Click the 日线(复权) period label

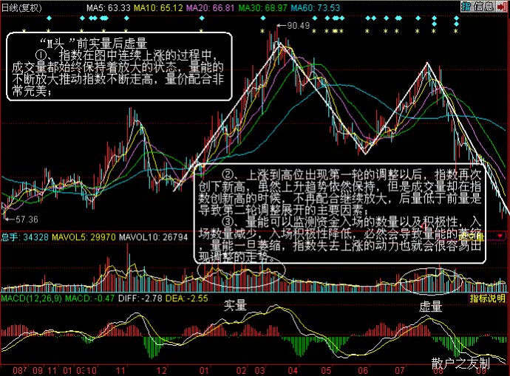[21, 8]
